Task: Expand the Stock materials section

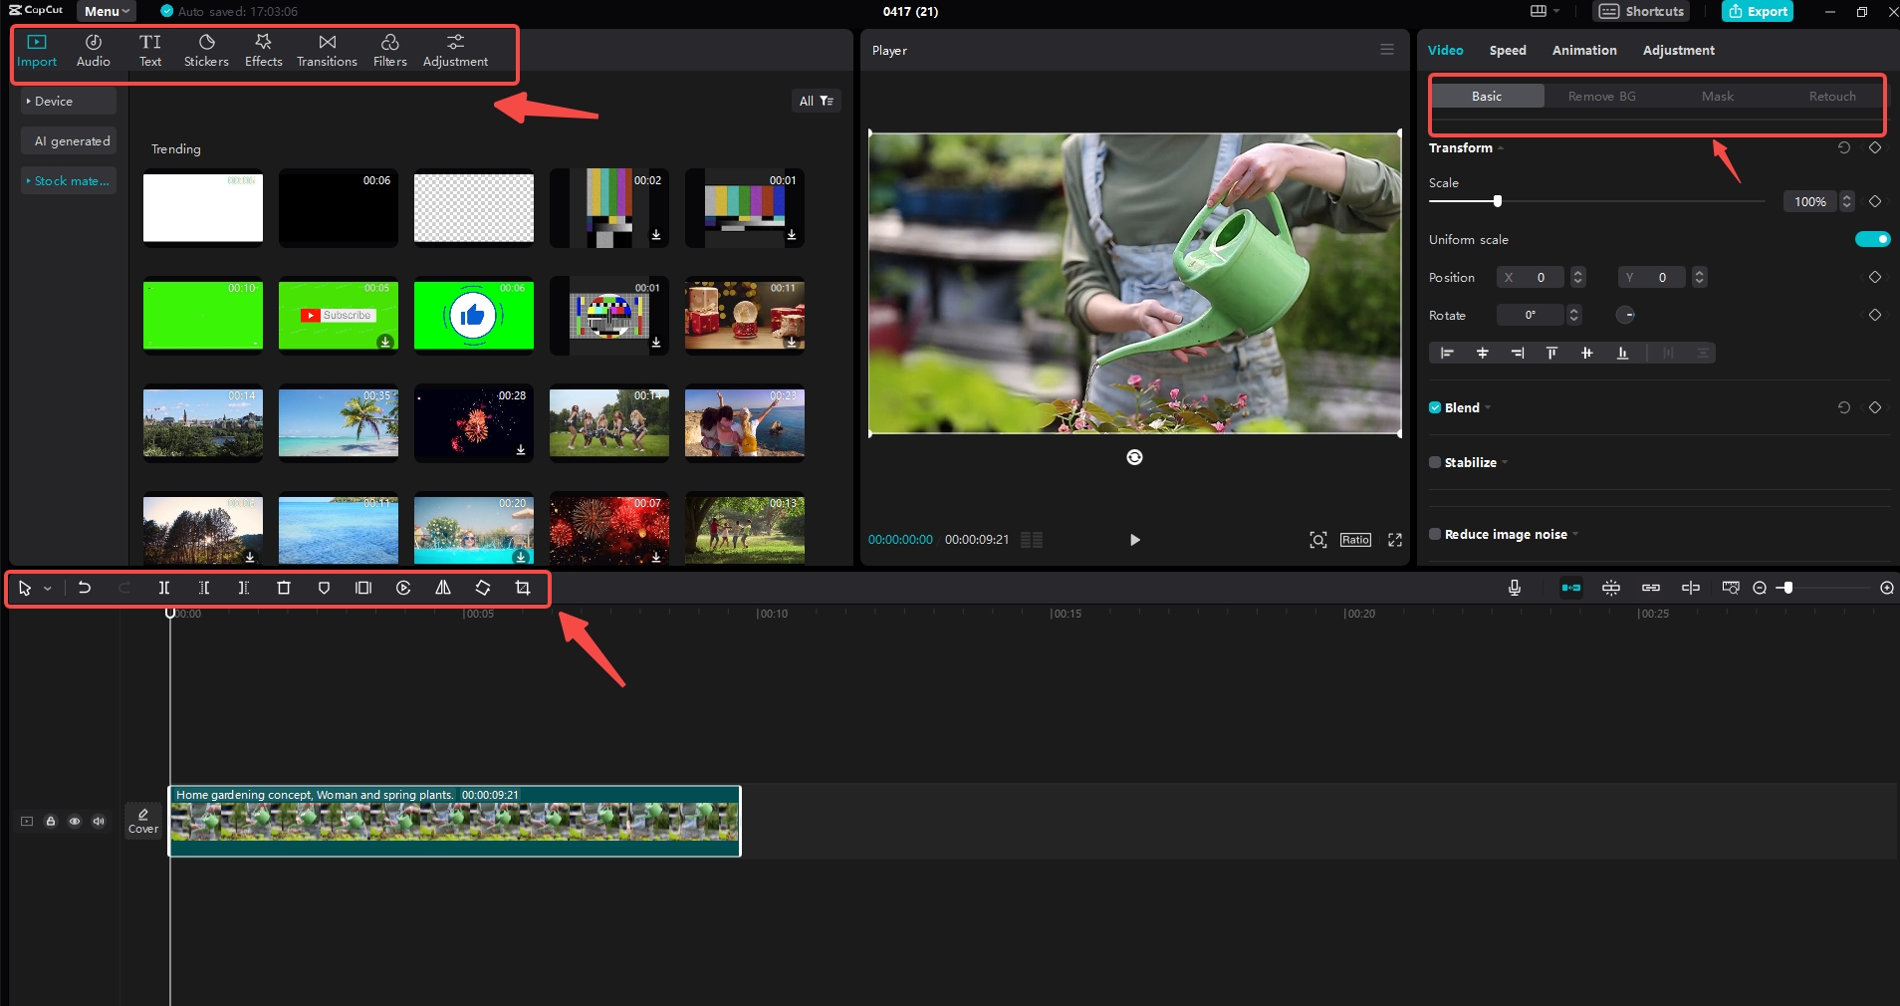Action: tap(68, 180)
